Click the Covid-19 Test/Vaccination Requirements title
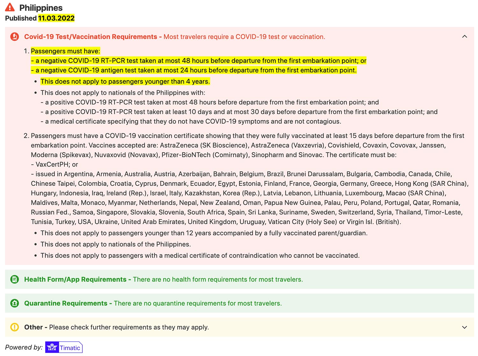This screenshot has width=478, height=356. coord(91,37)
